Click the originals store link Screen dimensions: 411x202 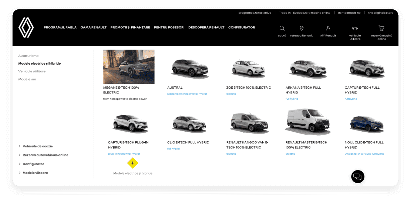pos(381,13)
